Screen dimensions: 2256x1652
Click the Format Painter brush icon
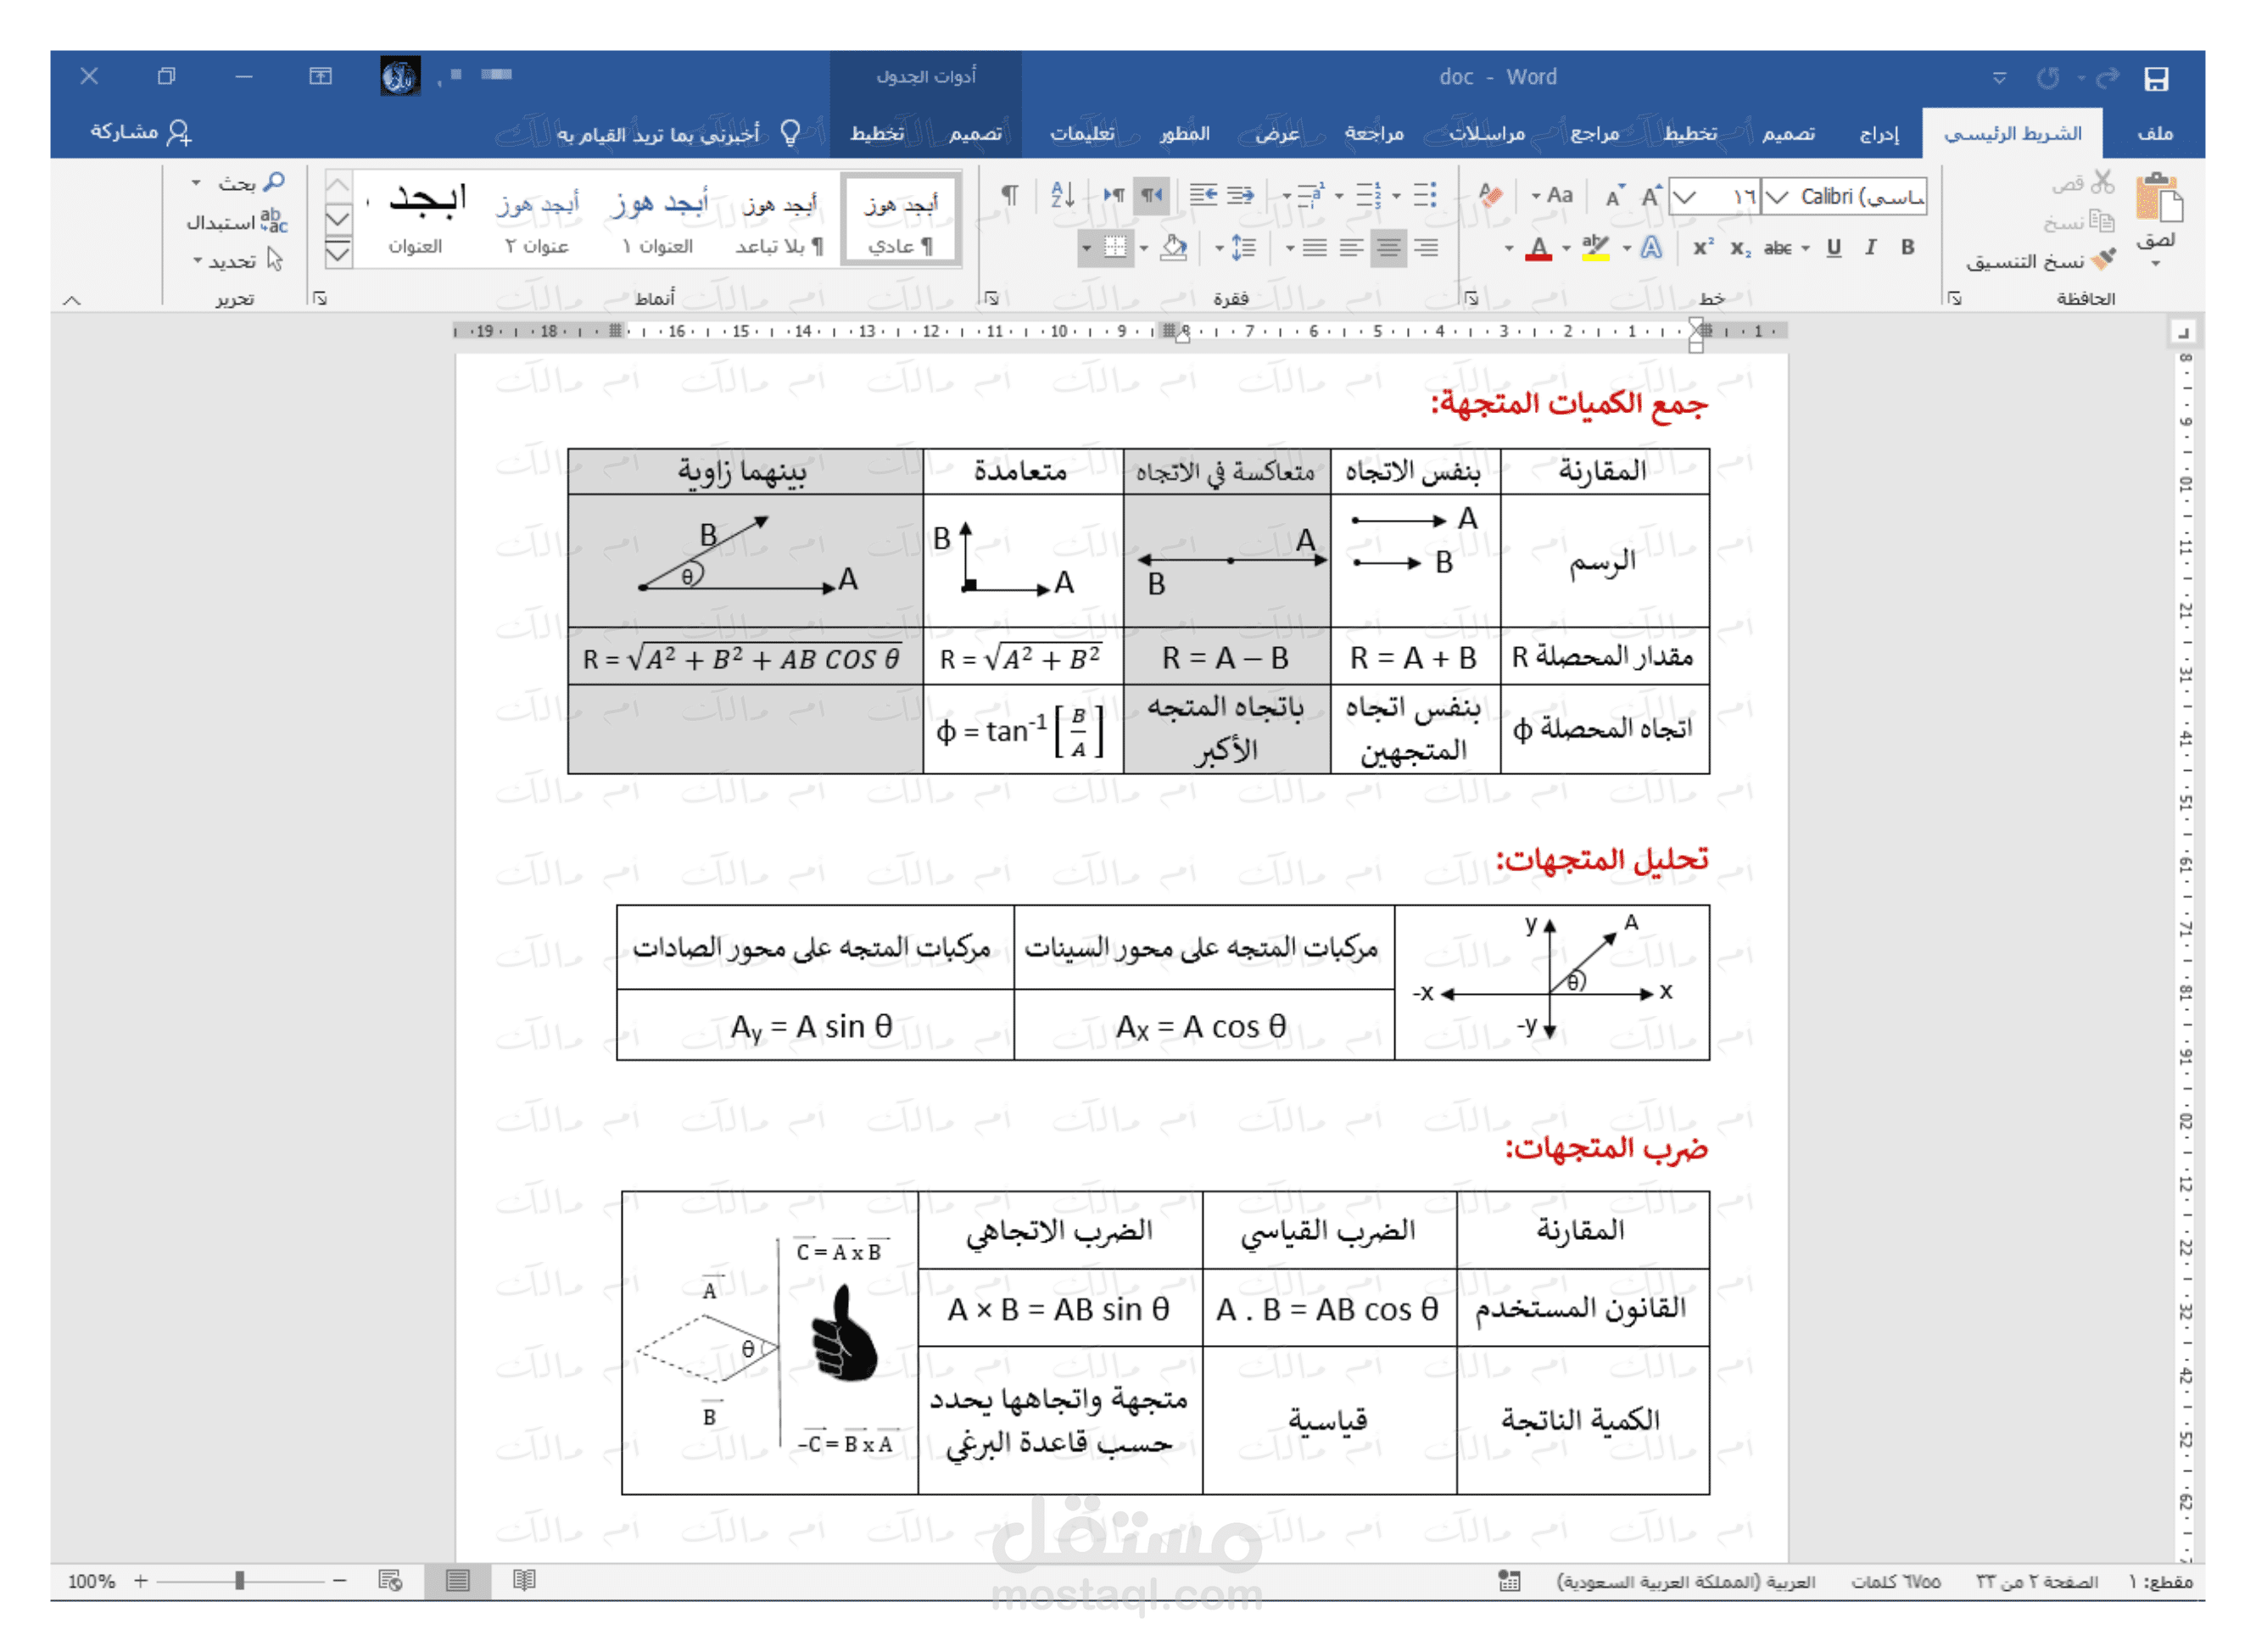pos(2105,260)
